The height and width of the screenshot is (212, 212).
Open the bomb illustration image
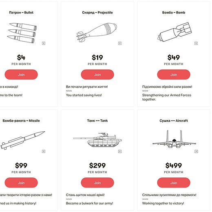coord(174,32)
